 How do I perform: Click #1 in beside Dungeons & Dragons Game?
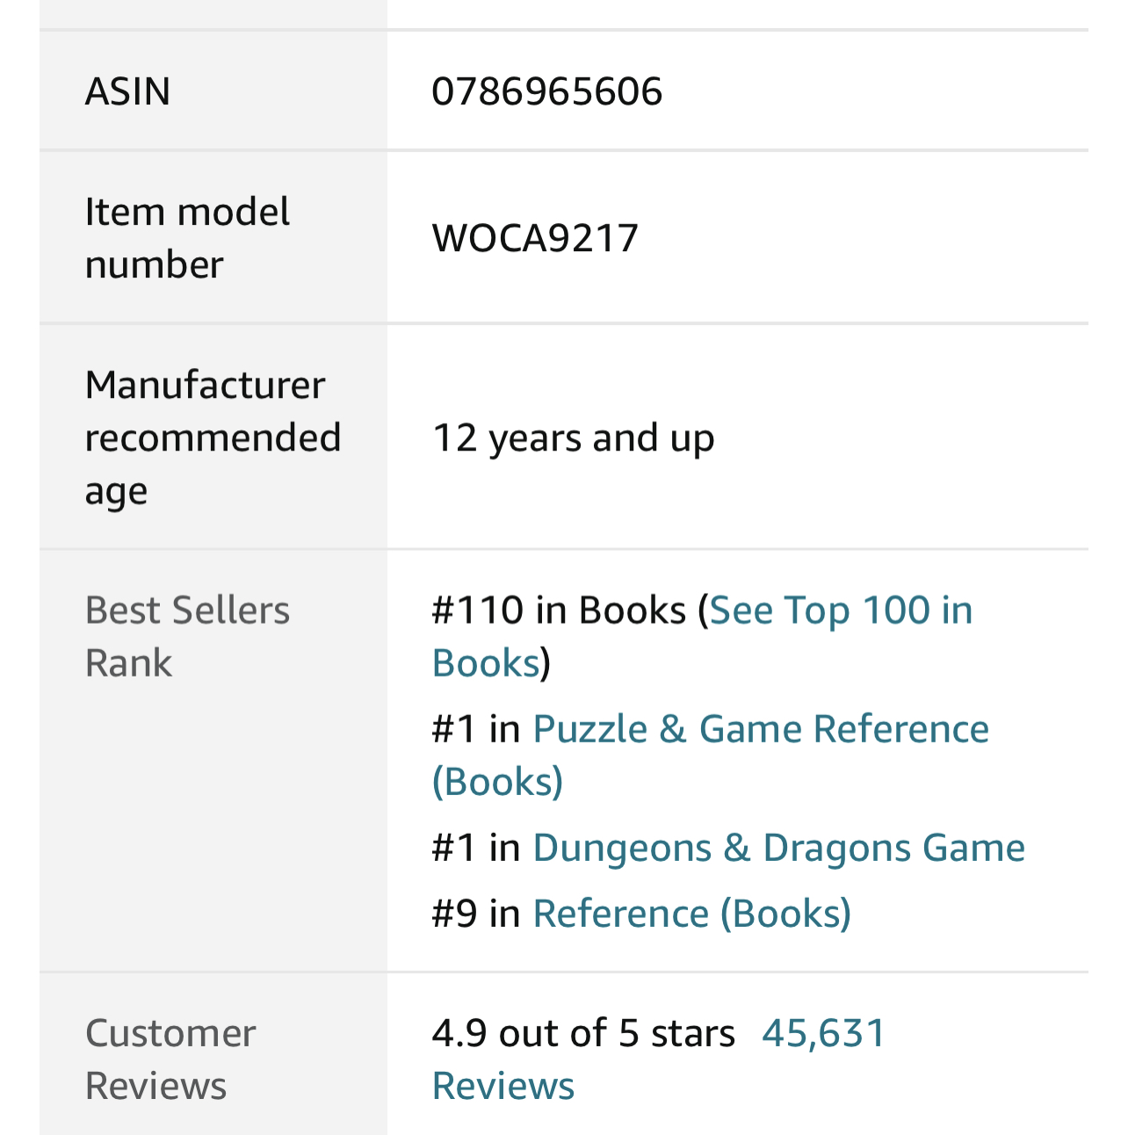pos(476,848)
